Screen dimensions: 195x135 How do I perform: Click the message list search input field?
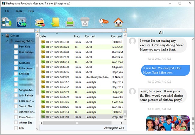[80, 31]
